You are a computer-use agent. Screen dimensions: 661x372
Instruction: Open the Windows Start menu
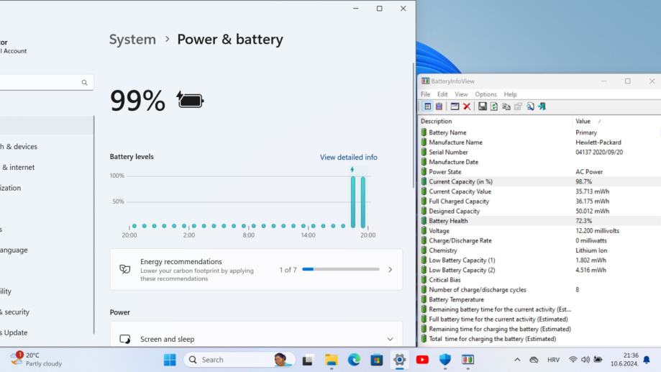coord(170,360)
